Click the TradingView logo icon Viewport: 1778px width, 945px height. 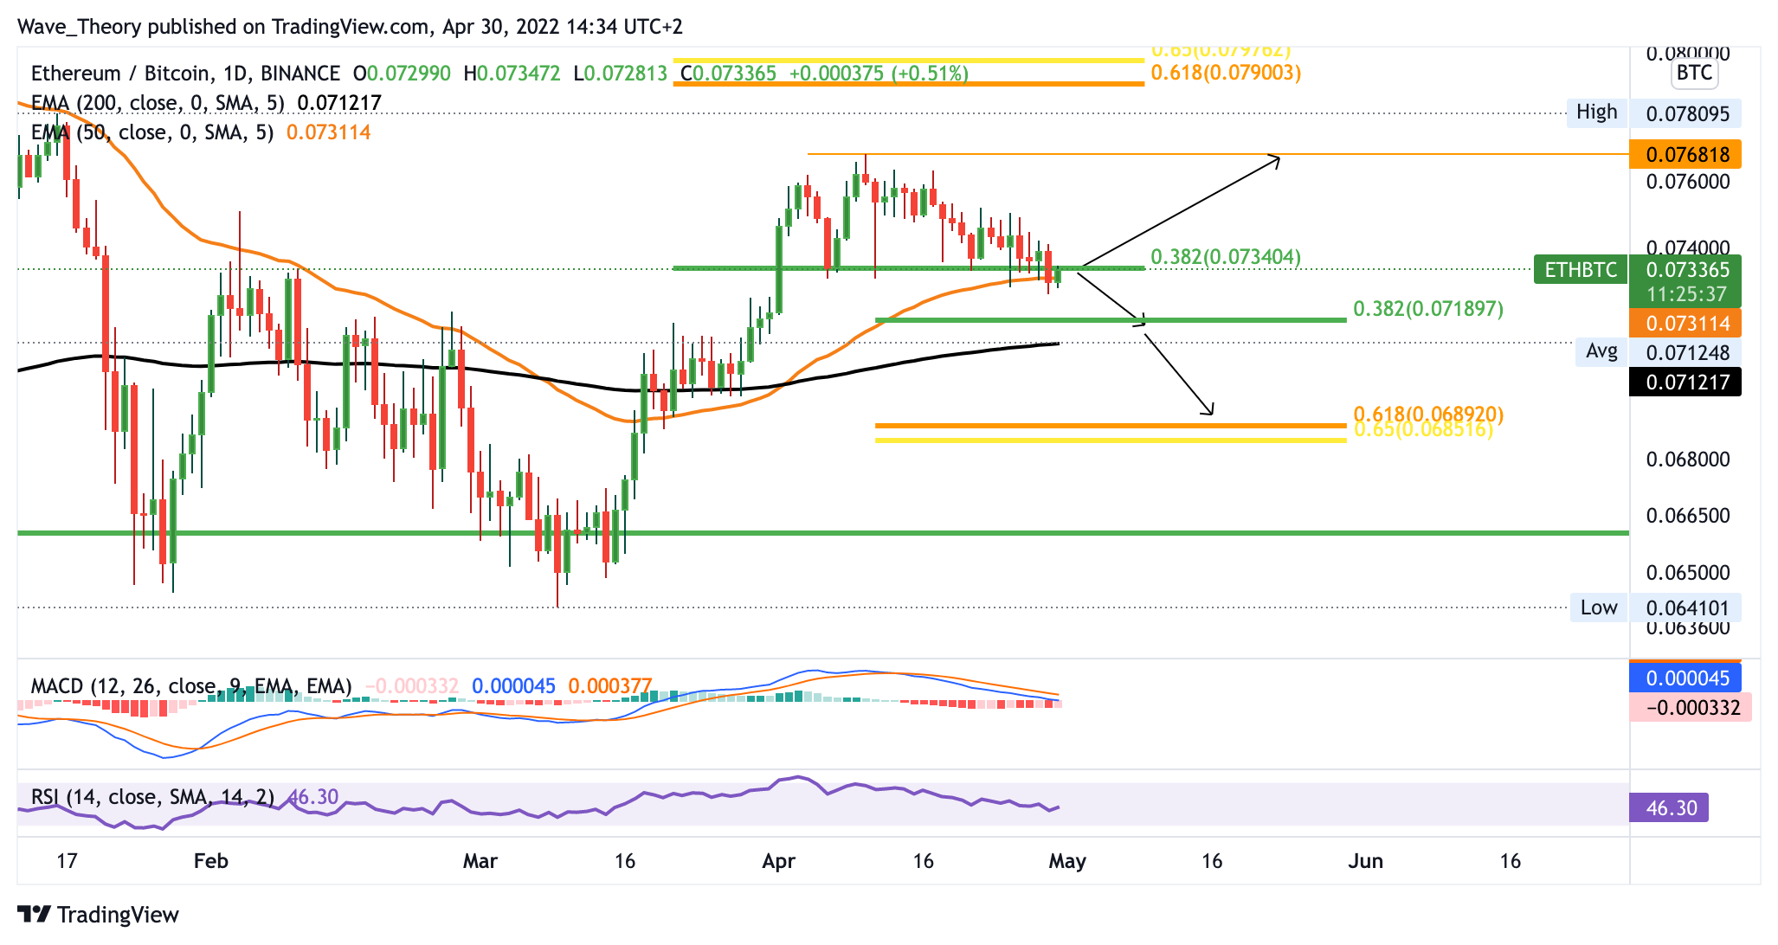point(35,914)
